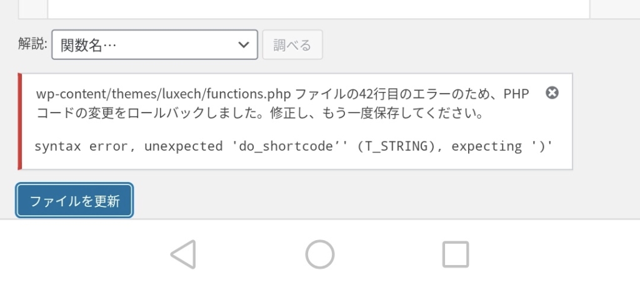
Task: Tap the Android back triangle icon
Action: click(183, 254)
